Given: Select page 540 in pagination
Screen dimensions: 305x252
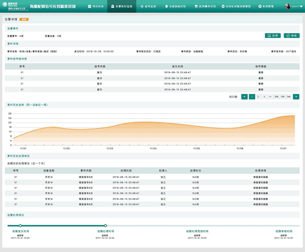Looking at the screenshot, I should pos(288,96).
